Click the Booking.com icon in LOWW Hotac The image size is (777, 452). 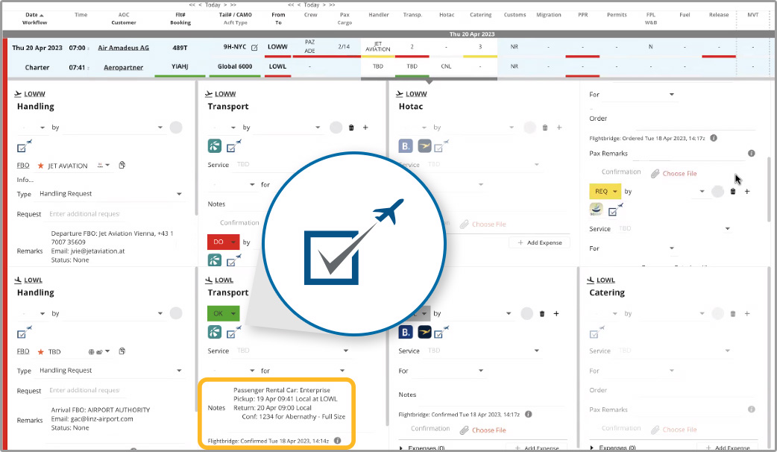tap(406, 146)
